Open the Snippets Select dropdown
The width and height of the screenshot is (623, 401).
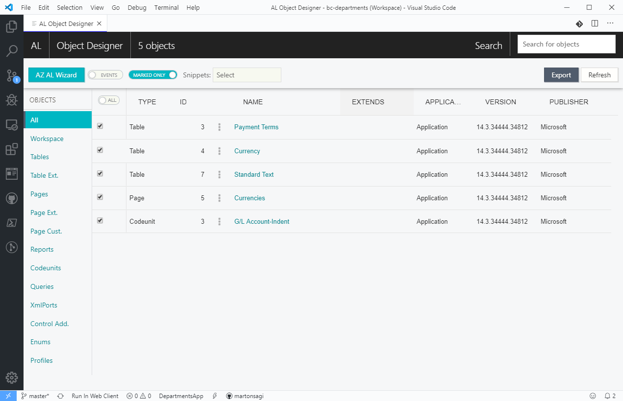click(247, 75)
